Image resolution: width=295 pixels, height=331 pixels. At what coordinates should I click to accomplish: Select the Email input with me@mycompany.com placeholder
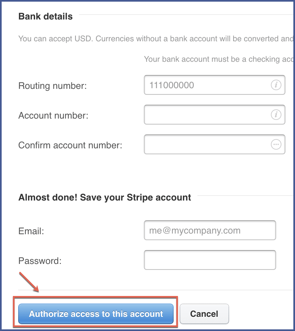click(x=210, y=230)
